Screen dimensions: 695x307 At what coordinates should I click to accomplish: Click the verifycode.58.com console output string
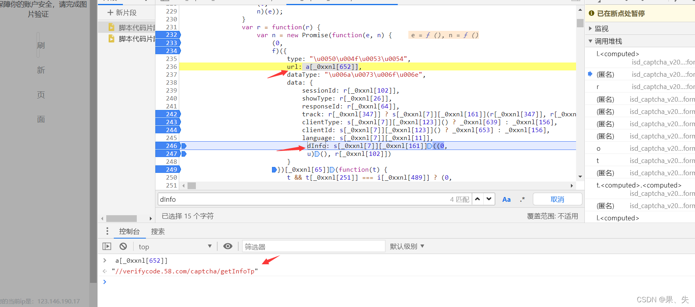click(185, 271)
